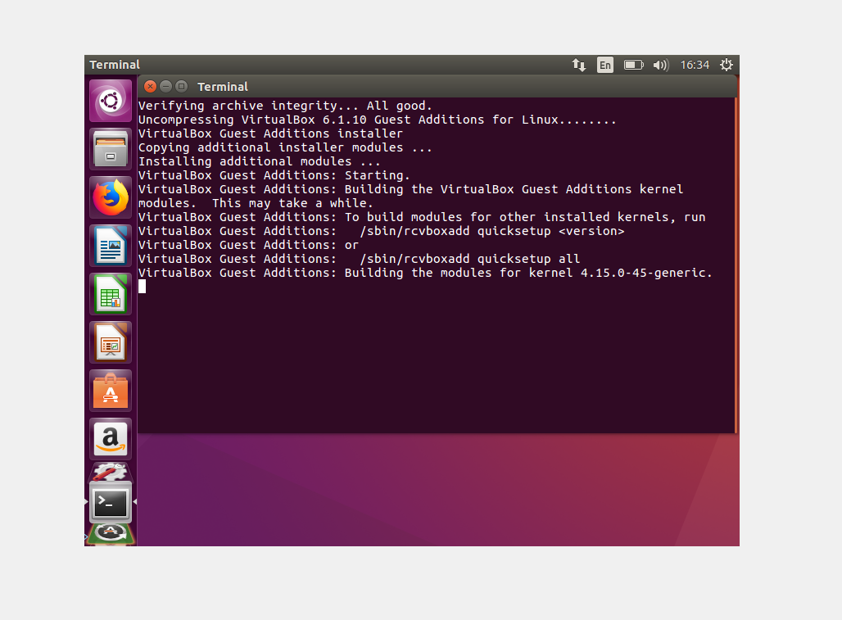The image size is (842, 620).
Task: Open Ubuntu Software from the launcher
Action: 111,391
